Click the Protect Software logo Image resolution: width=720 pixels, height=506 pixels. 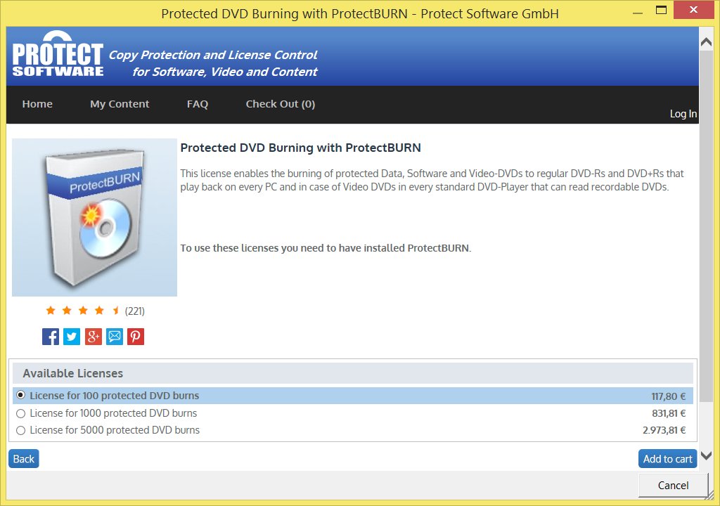click(x=58, y=55)
